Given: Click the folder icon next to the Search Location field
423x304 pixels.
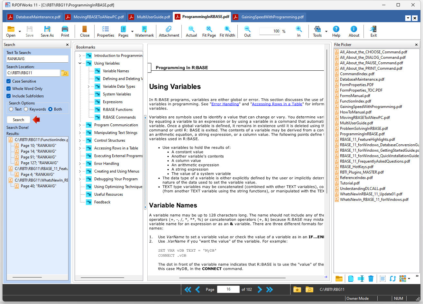Looking at the screenshot, I should pos(65,73).
